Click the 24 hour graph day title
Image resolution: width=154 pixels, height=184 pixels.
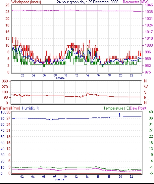click(87, 2)
